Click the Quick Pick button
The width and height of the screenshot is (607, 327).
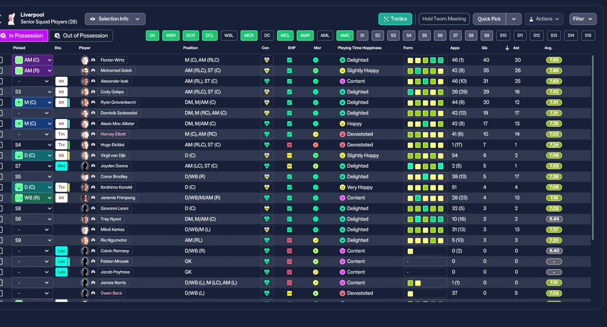489,19
